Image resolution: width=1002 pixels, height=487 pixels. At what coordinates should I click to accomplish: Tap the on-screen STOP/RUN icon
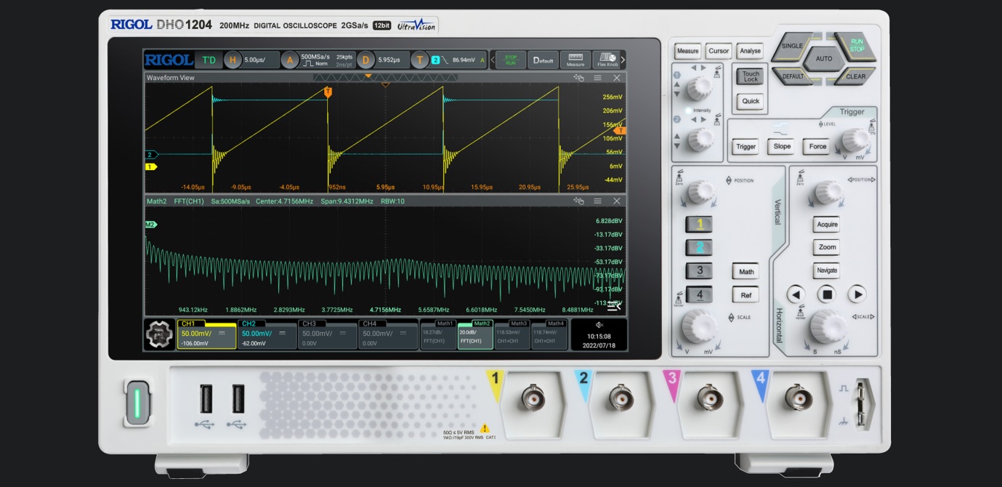coord(510,60)
